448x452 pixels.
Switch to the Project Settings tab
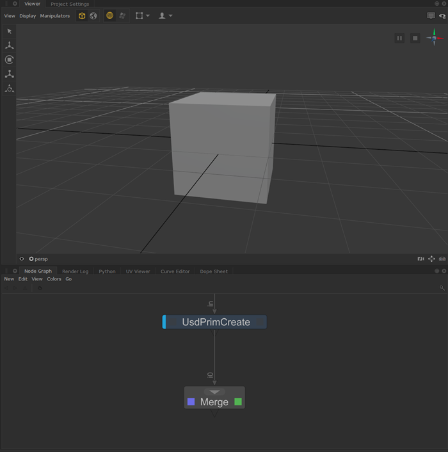click(x=70, y=4)
